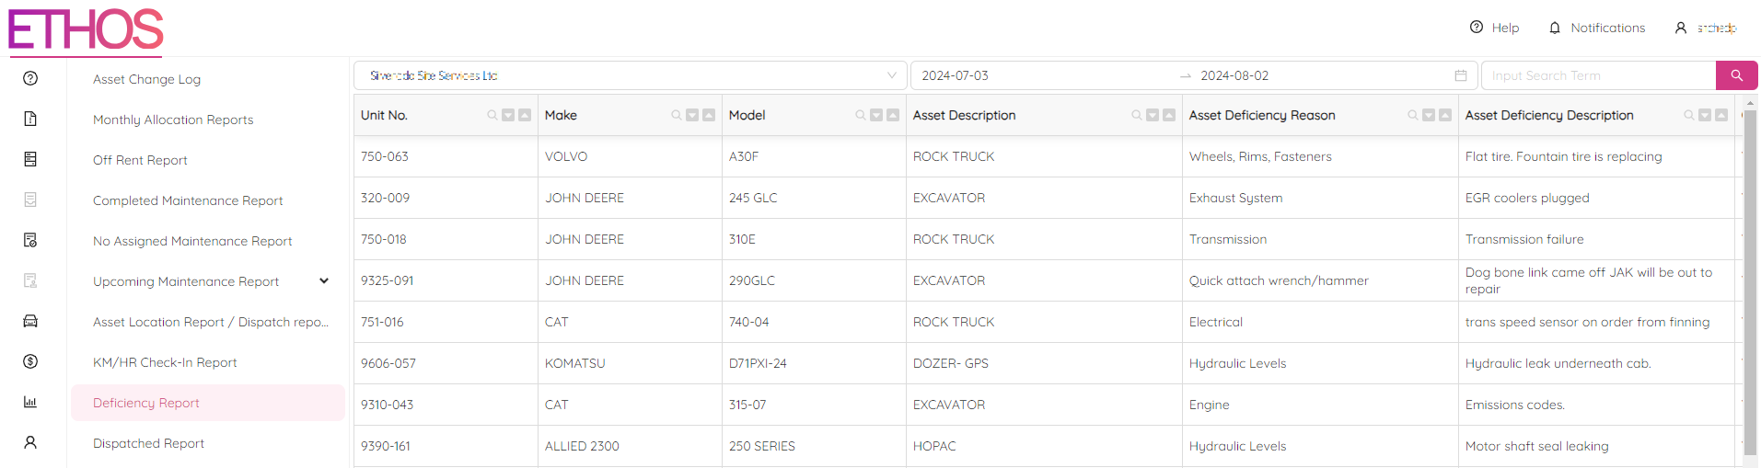Click the car icon in left sidebar
This screenshot has height=468, width=1761.
coord(30,321)
